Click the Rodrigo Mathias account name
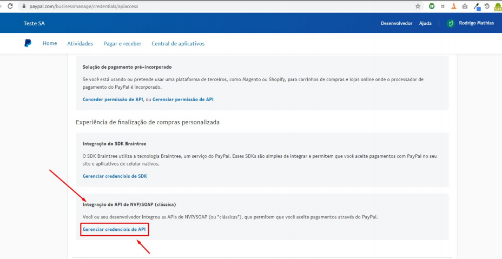This screenshot has width=502, height=259. tap(477, 23)
